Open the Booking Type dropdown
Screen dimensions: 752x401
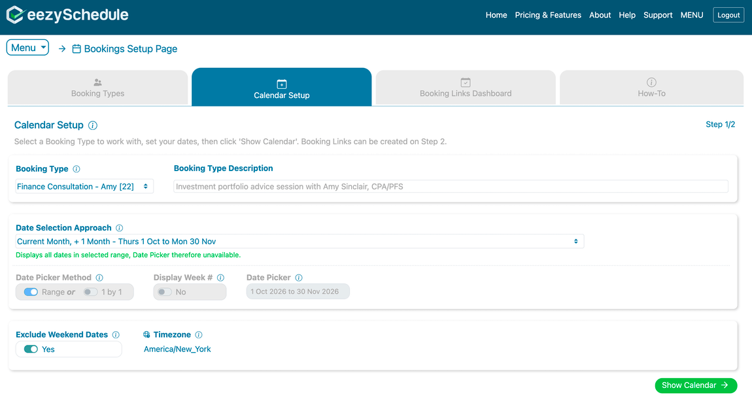(84, 186)
